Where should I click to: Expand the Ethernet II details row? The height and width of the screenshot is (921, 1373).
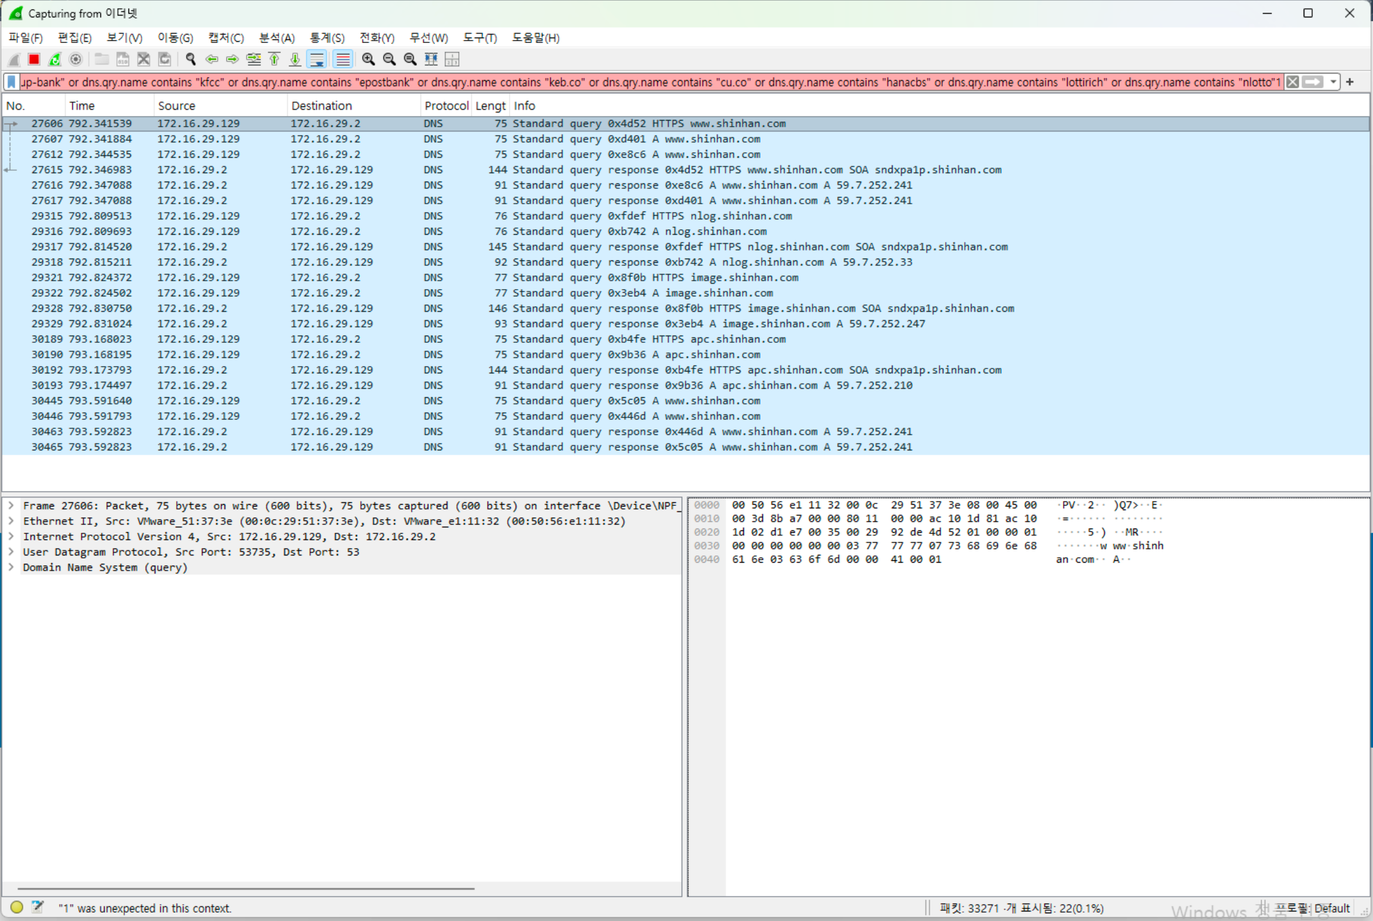point(11,521)
